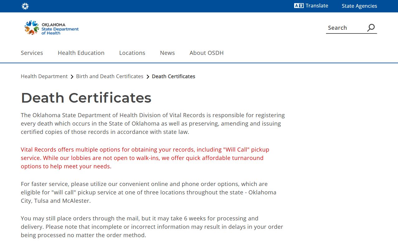Open the Health Education menu
The image size is (398, 248).
pyautogui.click(x=81, y=53)
